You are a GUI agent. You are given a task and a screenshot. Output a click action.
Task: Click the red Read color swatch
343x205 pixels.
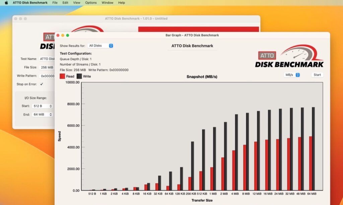[x=62, y=76]
